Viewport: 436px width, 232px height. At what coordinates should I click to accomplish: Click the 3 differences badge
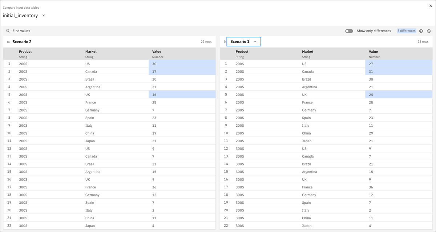406,31
